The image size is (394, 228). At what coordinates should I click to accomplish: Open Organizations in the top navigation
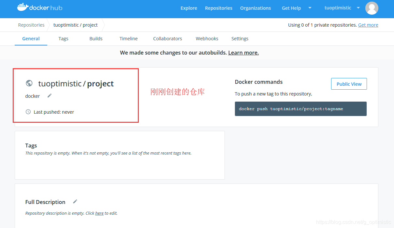(255, 8)
